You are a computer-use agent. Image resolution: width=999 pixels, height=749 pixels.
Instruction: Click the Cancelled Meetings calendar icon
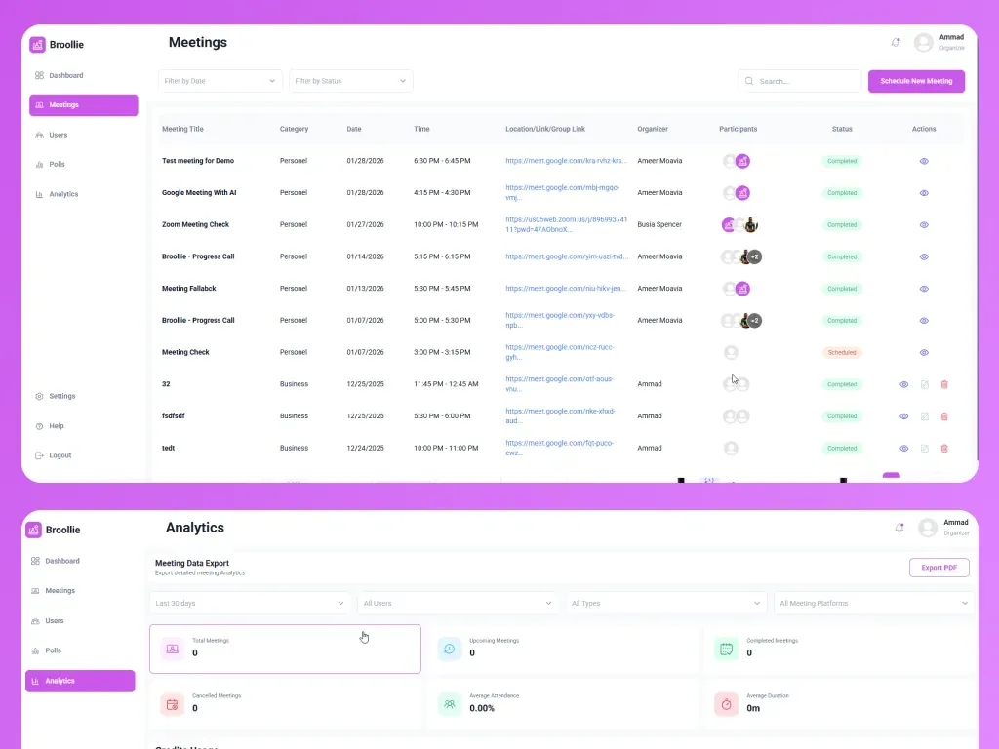172,704
